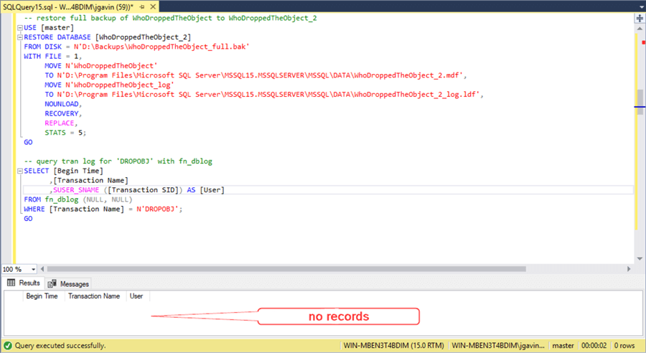The width and height of the screenshot is (646, 353).
Task: Click the '-- restore full backup' comment line
Action: (x=171, y=18)
